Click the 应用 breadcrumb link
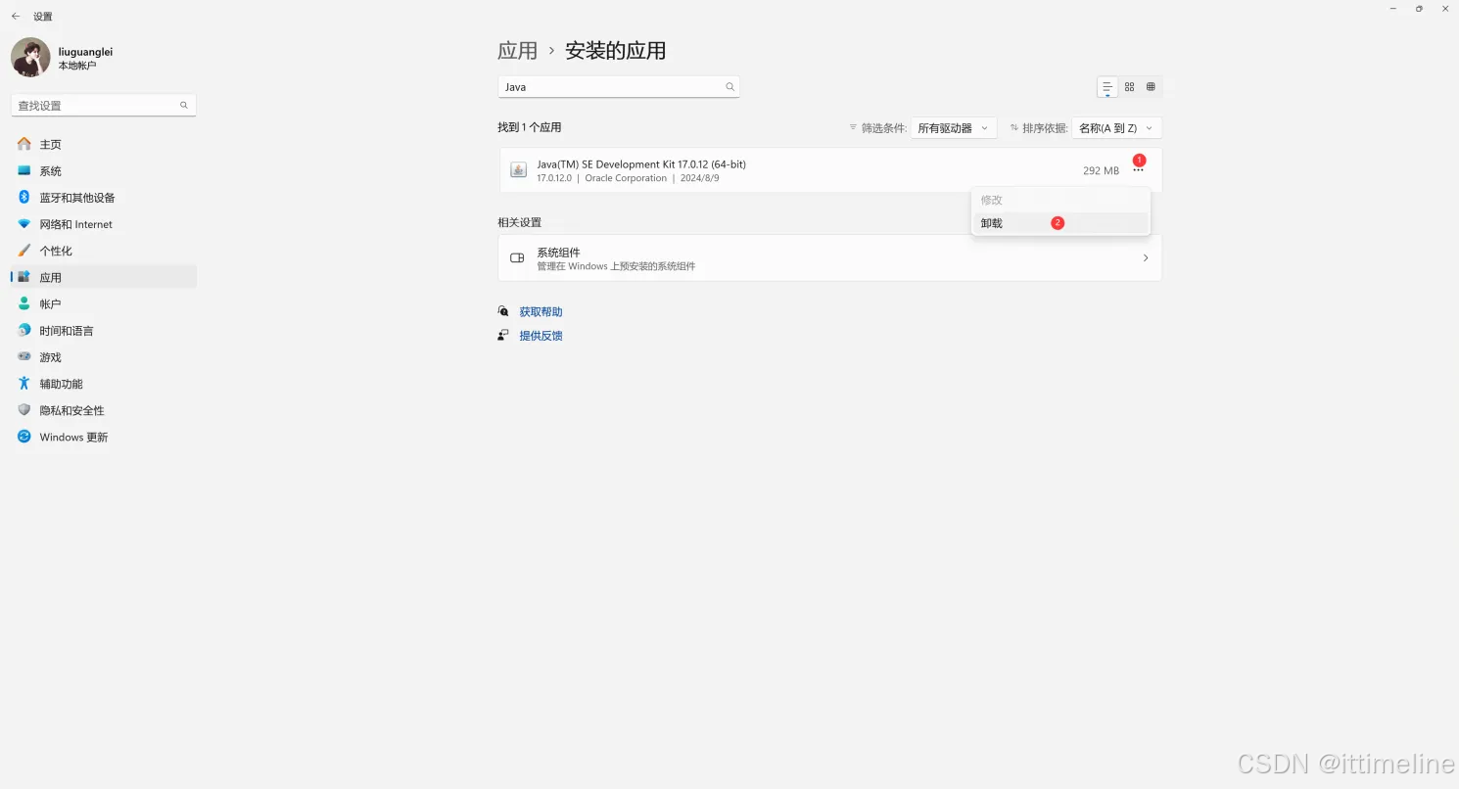This screenshot has width=1459, height=789. 517,51
